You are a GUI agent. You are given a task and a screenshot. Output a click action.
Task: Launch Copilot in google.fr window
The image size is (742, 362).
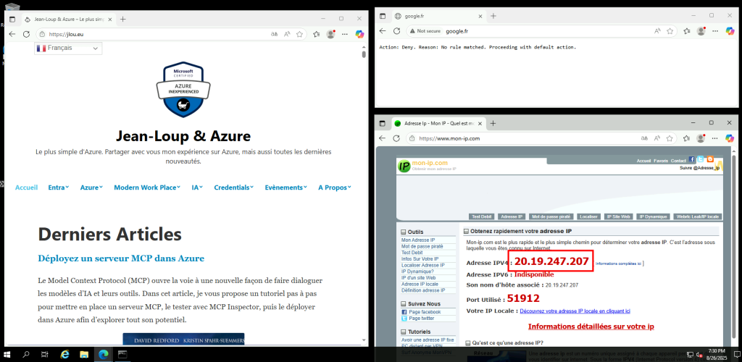tap(730, 30)
